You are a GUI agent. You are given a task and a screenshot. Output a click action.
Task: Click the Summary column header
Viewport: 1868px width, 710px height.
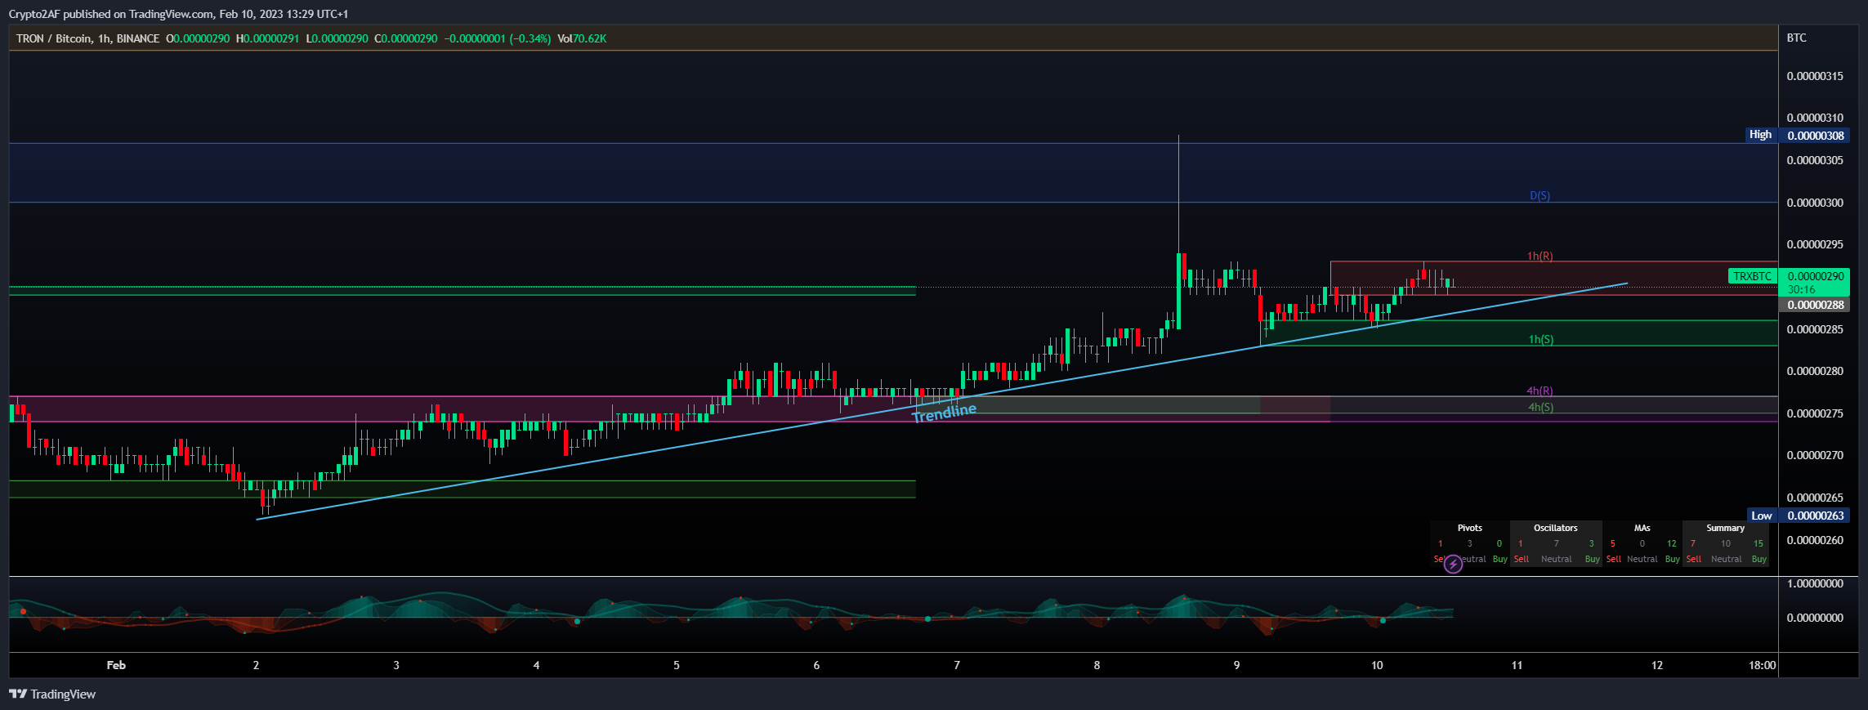coord(1725,528)
